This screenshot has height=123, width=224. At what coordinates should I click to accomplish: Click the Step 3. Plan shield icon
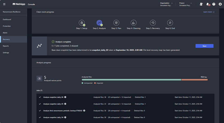point(116,23)
